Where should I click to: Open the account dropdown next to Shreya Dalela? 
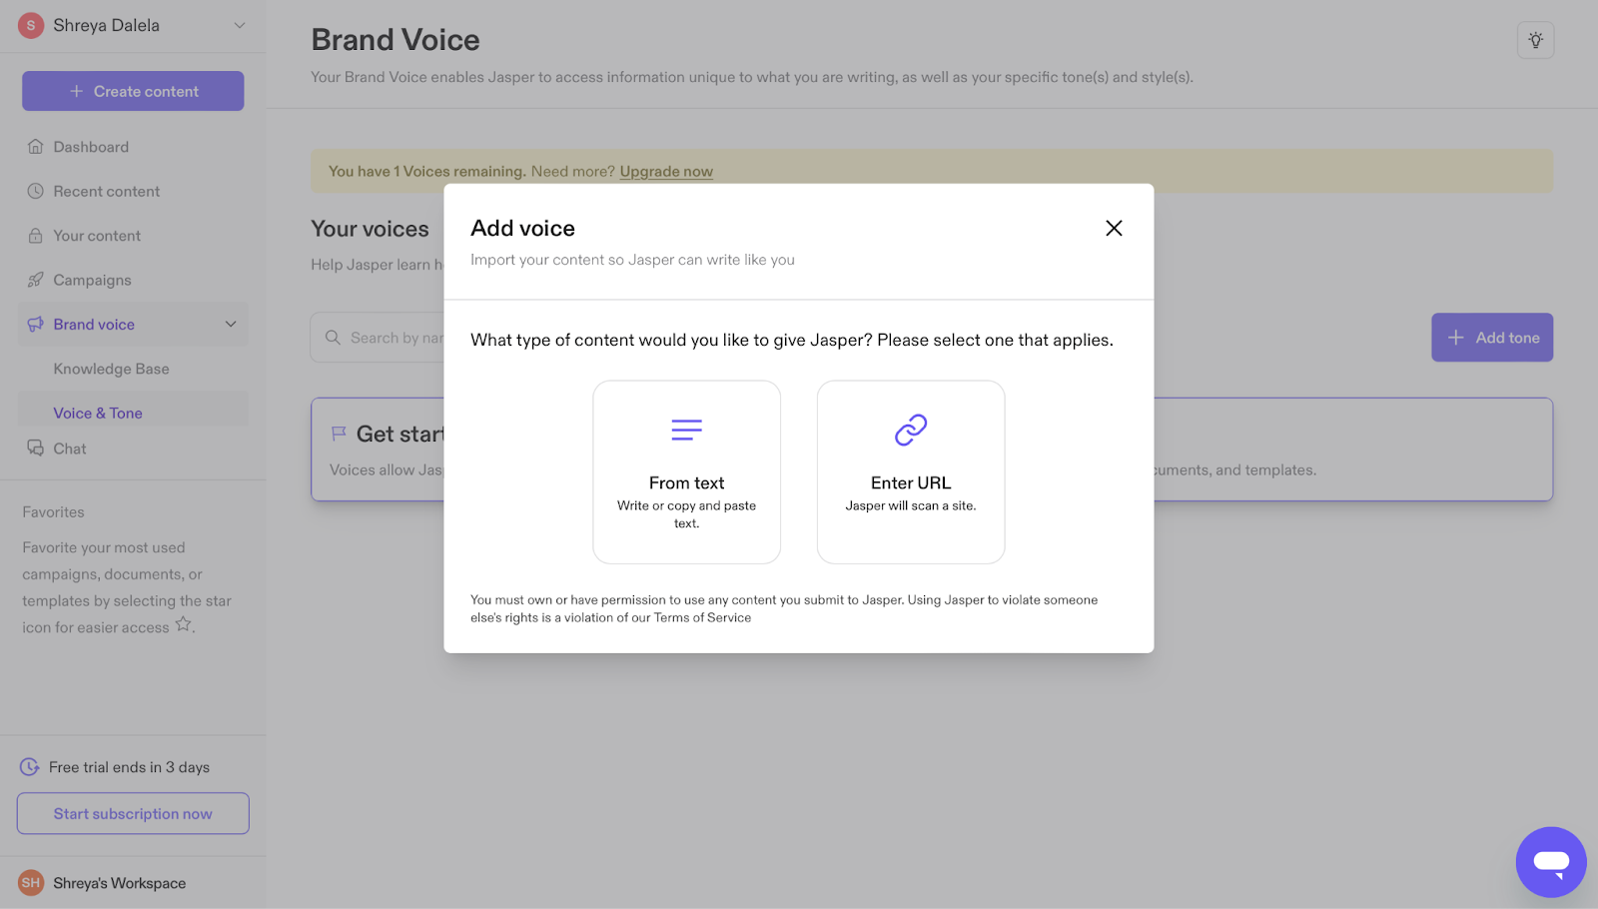(x=239, y=25)
